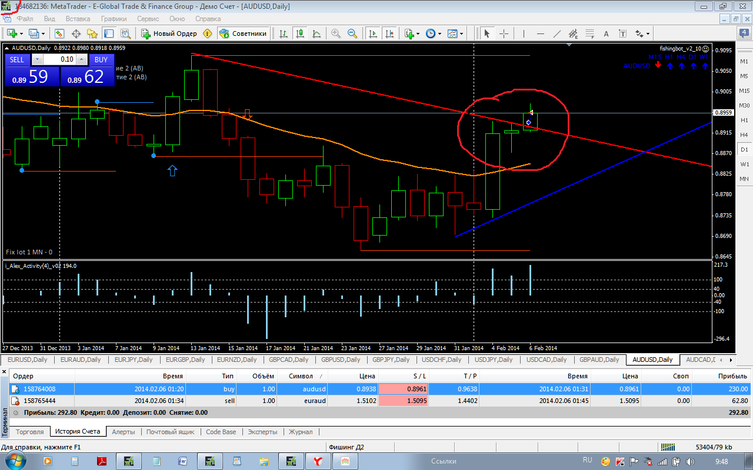The width and height of the screenshot is (753, 470).
Task: Open the Strategy Tester icon
Action: click(125, 33)
